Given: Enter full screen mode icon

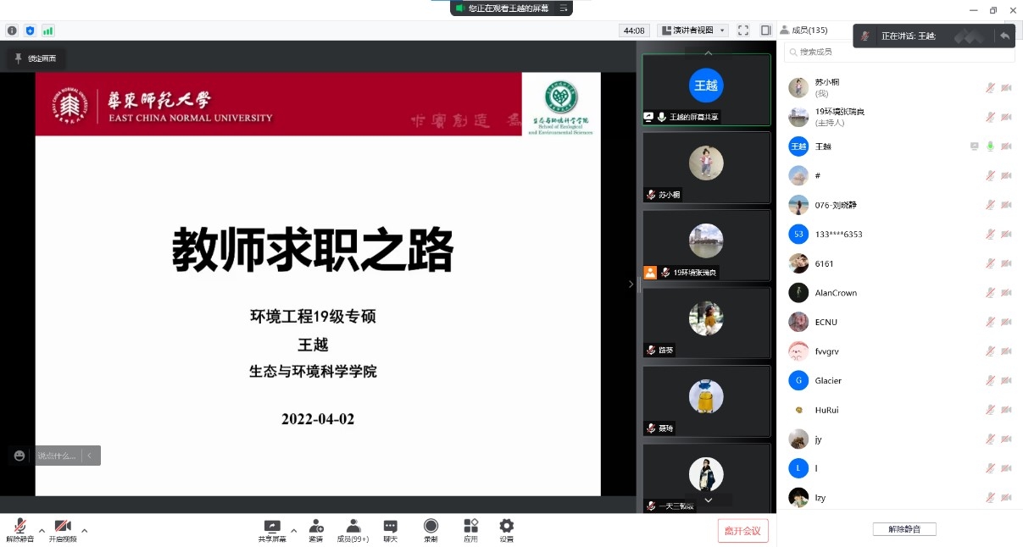Looking at the screenshot, I should click(x=743, y=30).
